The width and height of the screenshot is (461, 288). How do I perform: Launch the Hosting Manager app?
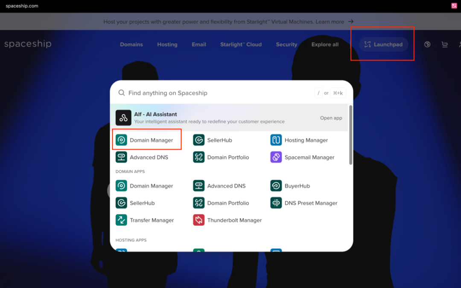[x=299, y=140]
